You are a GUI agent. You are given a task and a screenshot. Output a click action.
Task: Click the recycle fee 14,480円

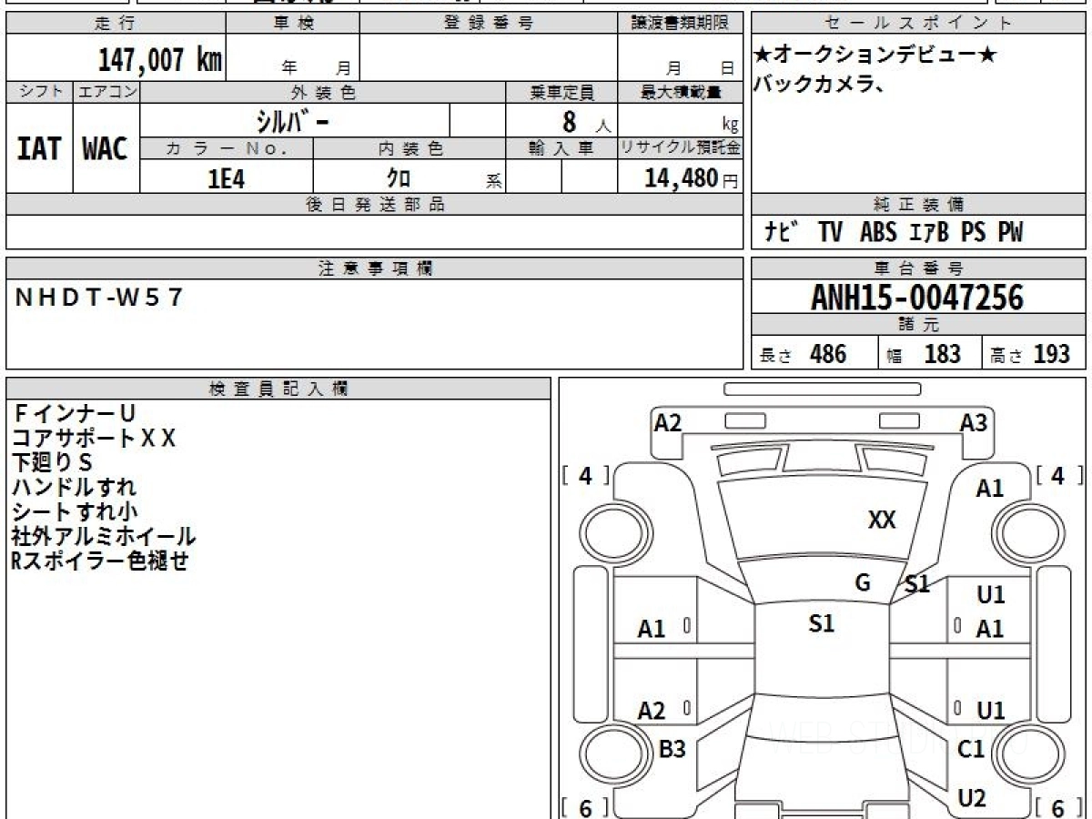691,177
